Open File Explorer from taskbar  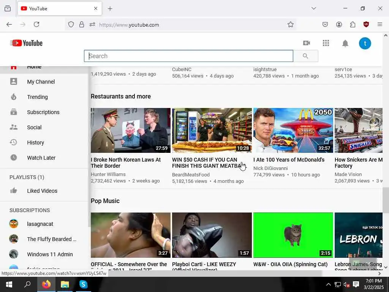pyautogui.click(x=65, y=284)
